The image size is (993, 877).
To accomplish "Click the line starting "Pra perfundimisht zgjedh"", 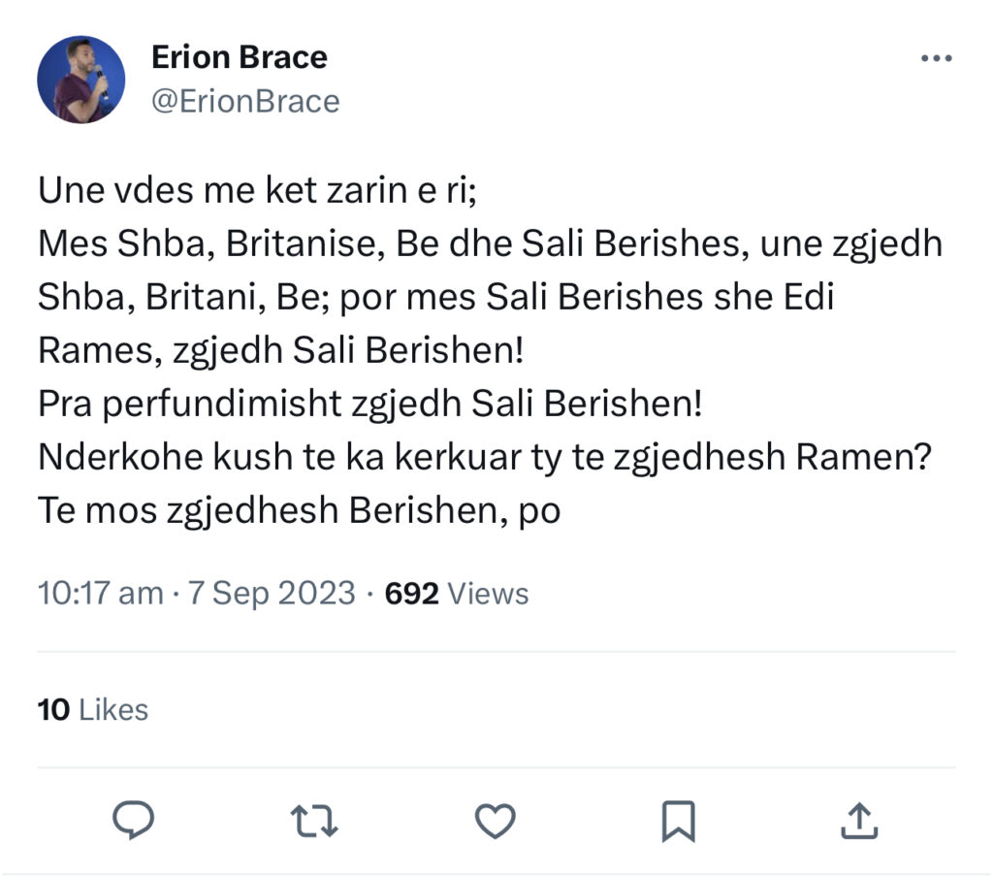I will pos(369,404).
